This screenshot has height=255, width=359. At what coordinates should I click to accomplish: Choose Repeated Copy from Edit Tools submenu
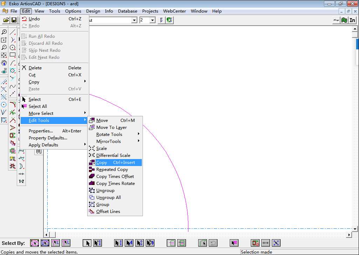pos(112,170)
